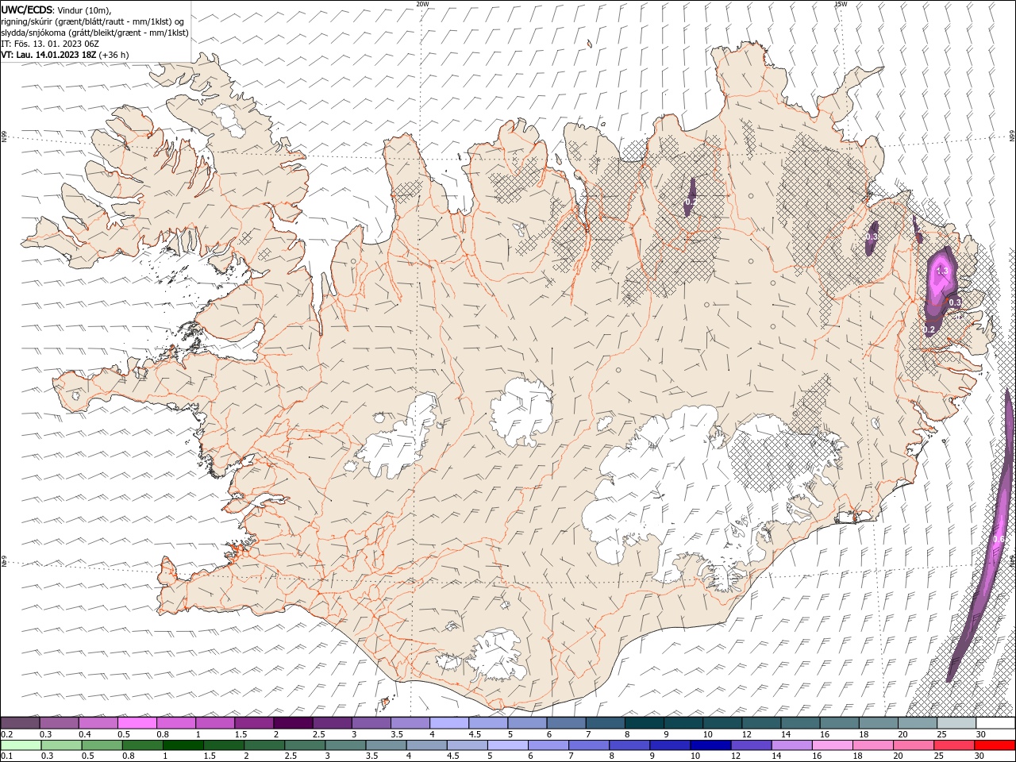Click the lilac 14 mm rain legend swatch

tap(791, 745)
